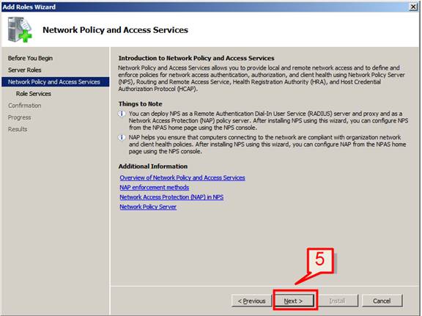The width and height of the screenshot is (422, 316).
Task: Open the Role Services step
Action: (x=34, y=94)
